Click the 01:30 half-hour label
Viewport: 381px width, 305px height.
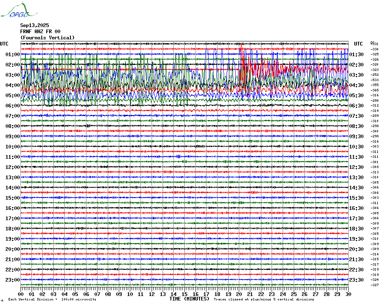(x=356, y=54)
